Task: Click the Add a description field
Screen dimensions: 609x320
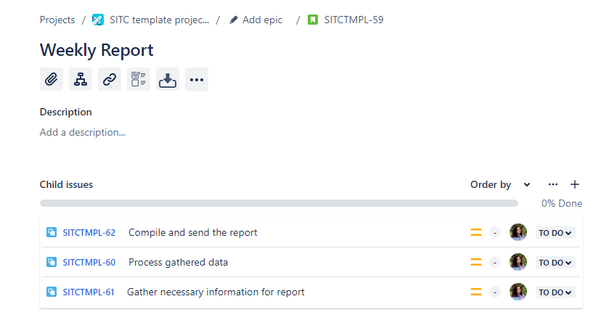Action: click(83, 133)
